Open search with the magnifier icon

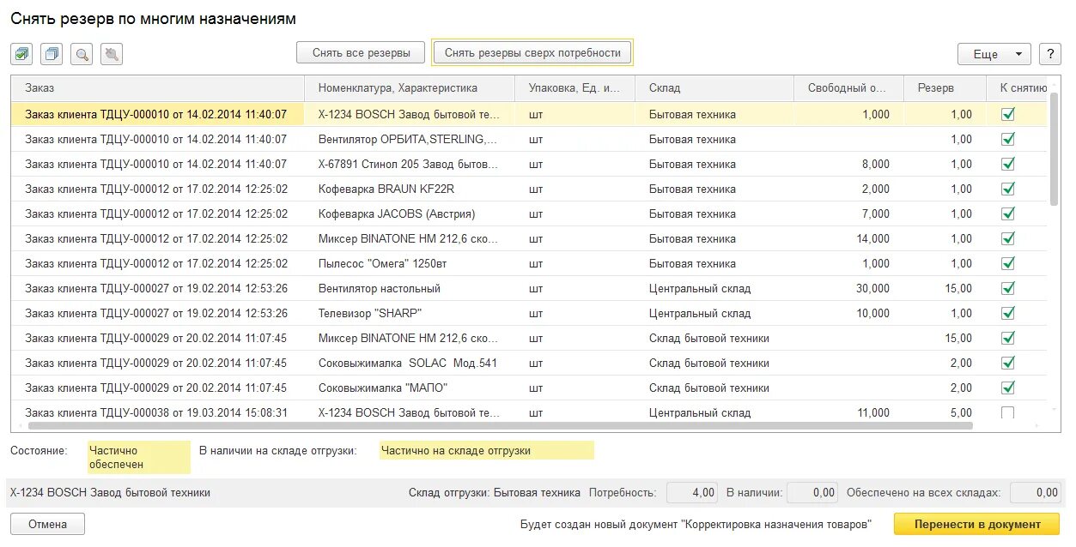(82, 54)
